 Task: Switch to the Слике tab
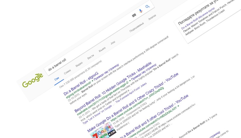pos(67,72)
